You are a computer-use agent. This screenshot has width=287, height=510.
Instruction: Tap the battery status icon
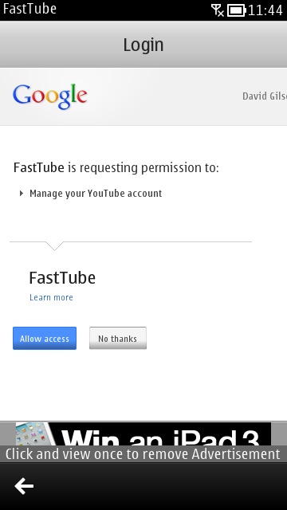click(x=236, y=10)
